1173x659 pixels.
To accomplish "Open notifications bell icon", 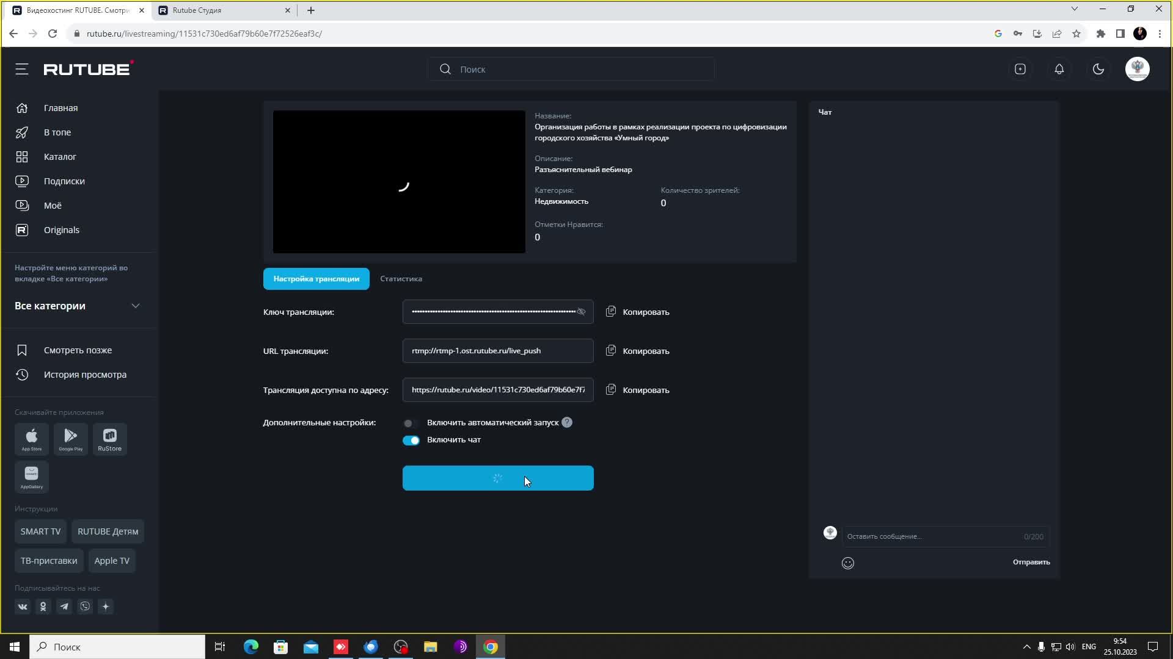I will (1059, 69).
